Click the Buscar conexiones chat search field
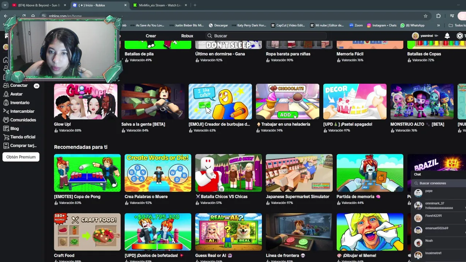 pos(439,183)
